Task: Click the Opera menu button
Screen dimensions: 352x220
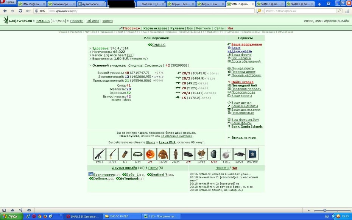Action: (x=8, y=2)
